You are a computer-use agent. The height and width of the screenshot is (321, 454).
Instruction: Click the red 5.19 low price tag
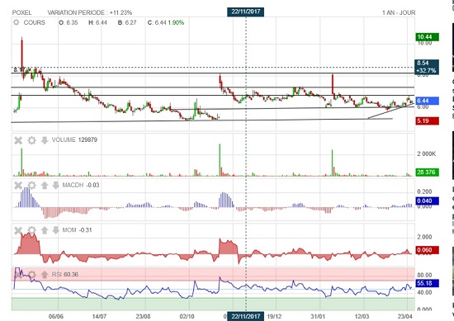(428, 120)
